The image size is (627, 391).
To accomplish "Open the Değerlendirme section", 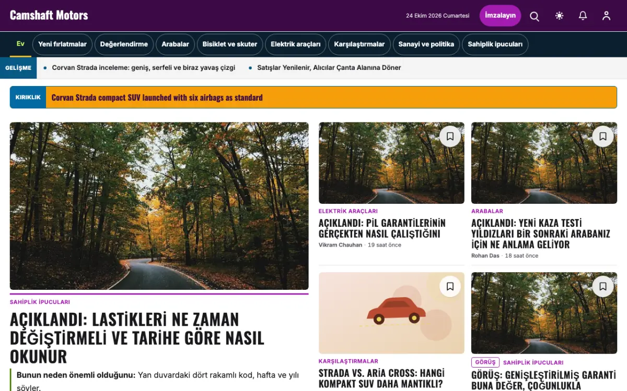I will pyautogui.click(x=124, y=44).
